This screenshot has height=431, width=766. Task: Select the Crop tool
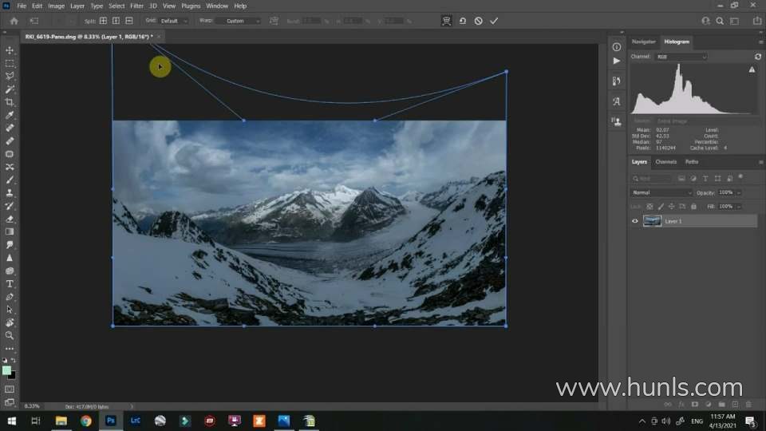tap(10, 102)
